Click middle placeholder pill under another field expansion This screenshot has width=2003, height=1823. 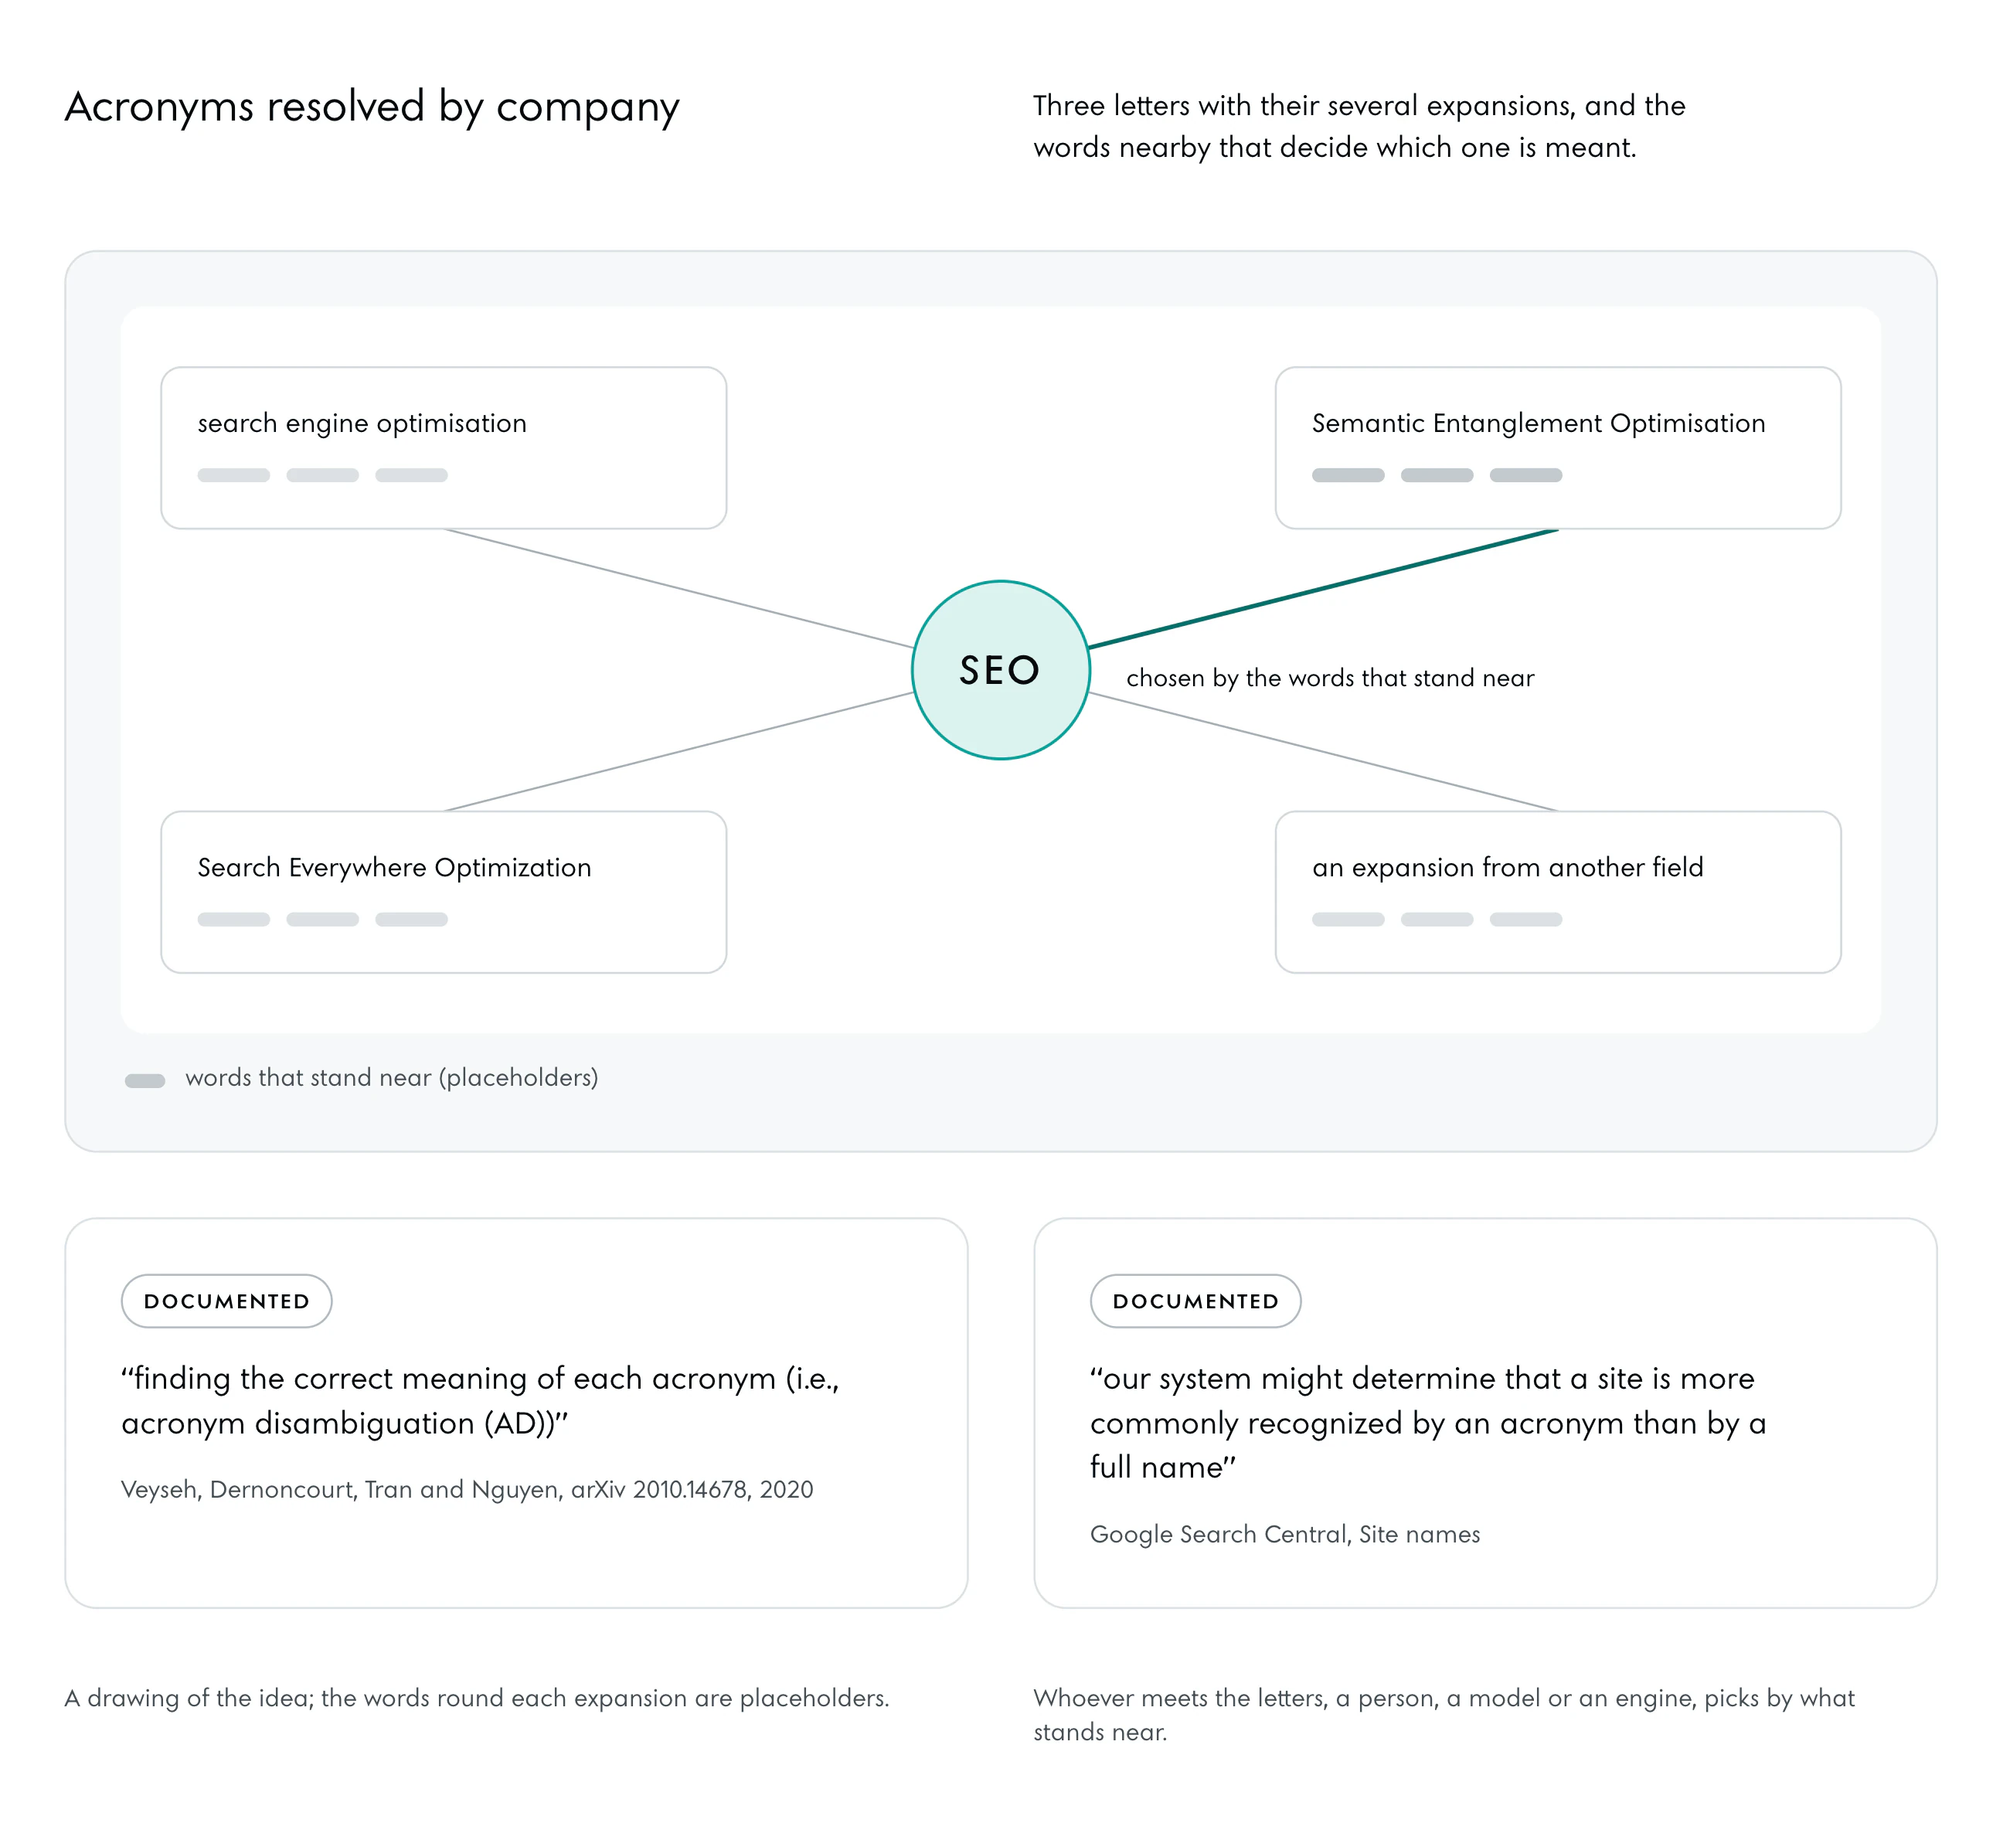[x=1437, y=919]
